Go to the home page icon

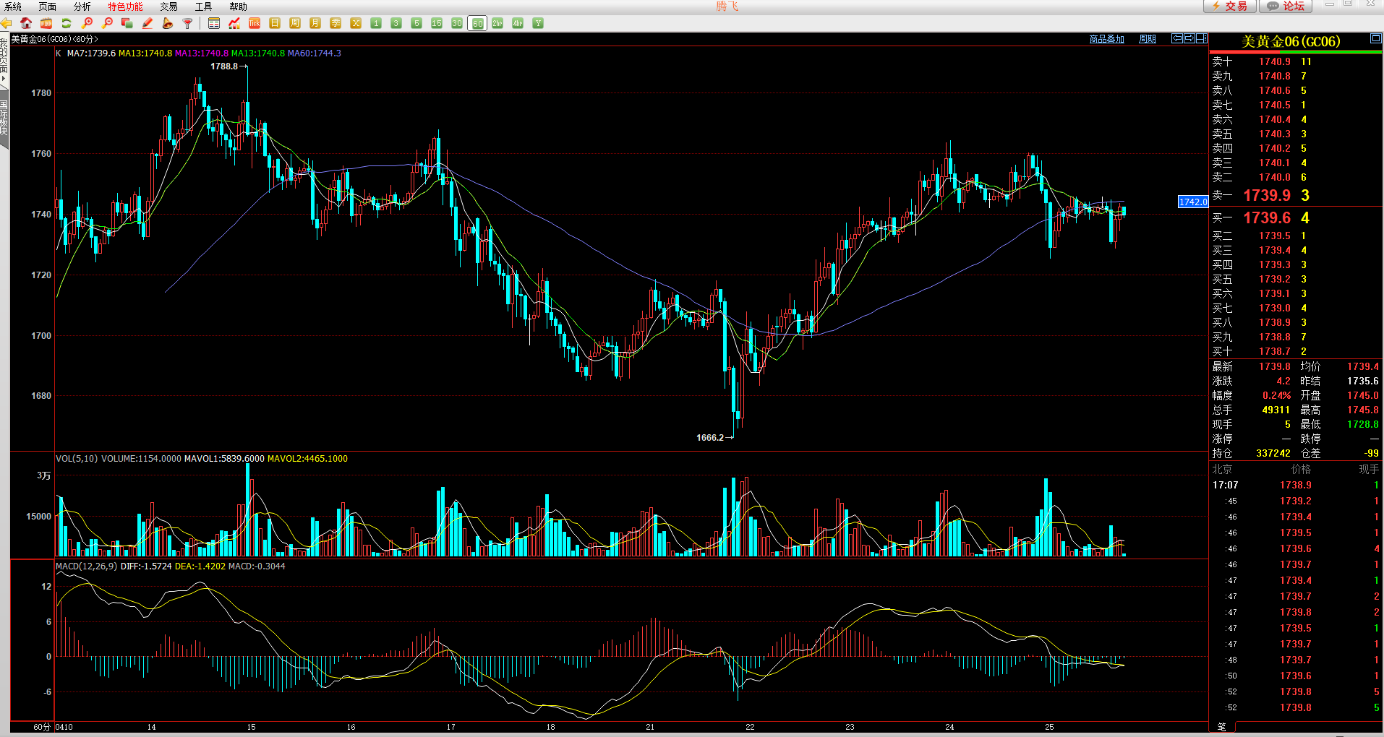[26, 23]
